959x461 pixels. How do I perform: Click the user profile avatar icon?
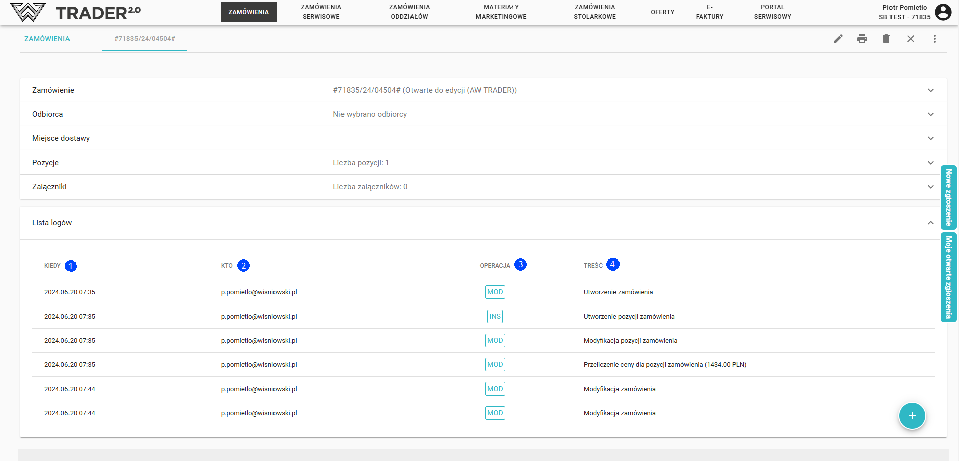pos(943,12)
